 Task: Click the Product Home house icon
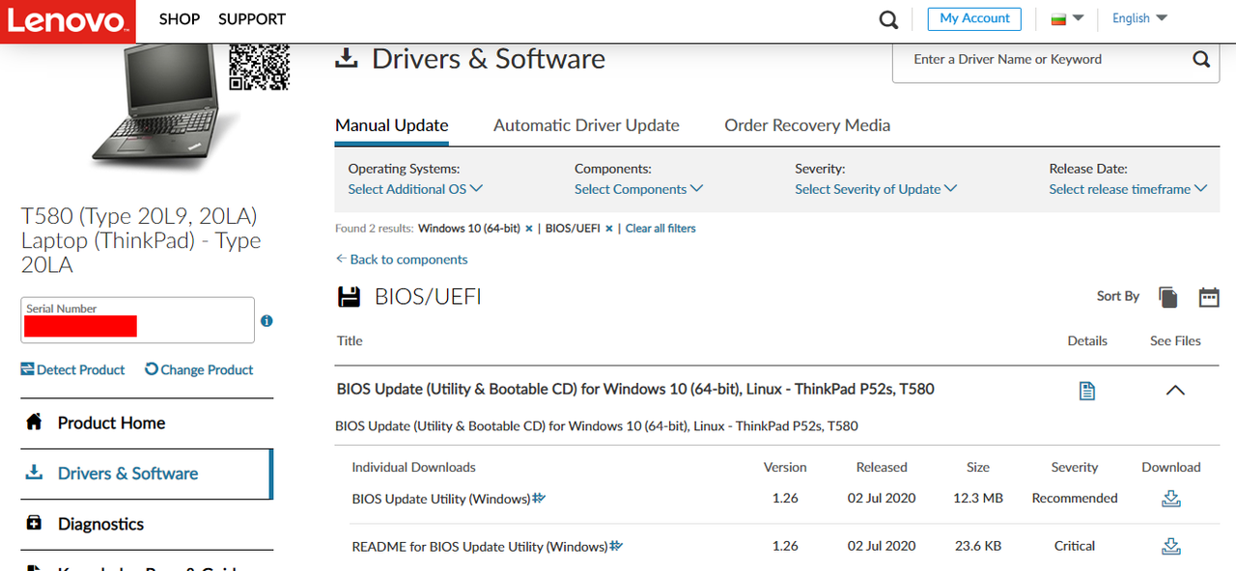(x=34, y=421)
